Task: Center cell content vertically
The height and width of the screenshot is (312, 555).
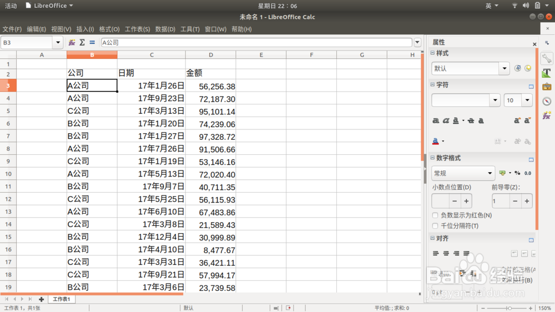Action: (x=524, y=254)
